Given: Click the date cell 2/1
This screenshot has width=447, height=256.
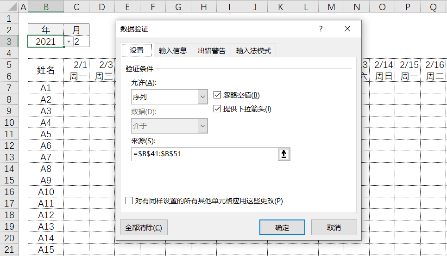Looking at the screenshot, I should pos(76,65).
